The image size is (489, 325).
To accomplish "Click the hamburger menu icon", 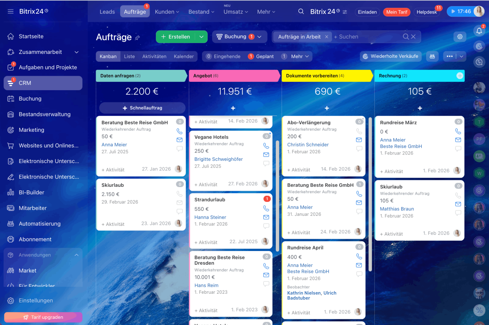I will 10,11.
